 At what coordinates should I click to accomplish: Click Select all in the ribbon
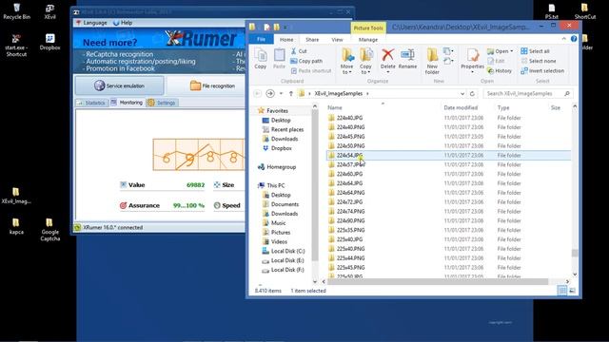(535, 51)
